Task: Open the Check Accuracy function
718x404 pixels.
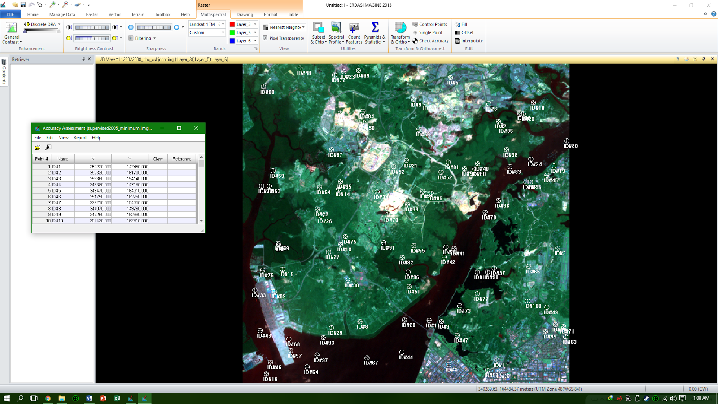Action: 431,40
